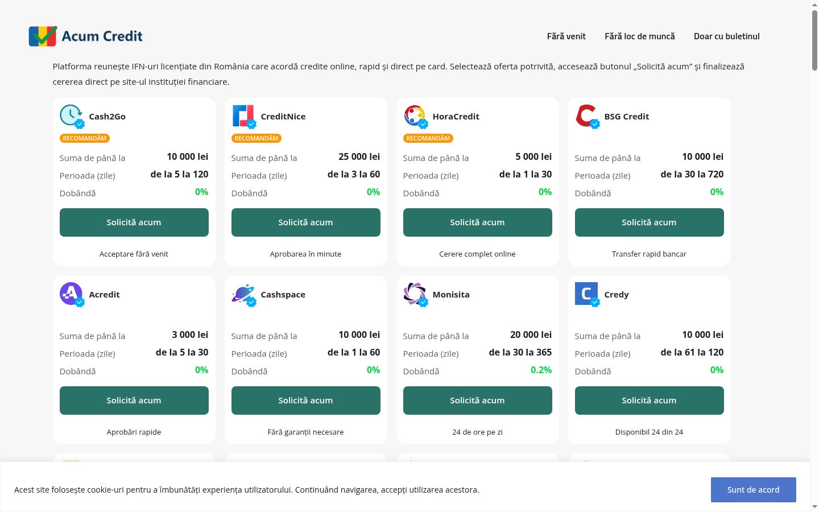
Task: Click the Cashspace offer name
Action: coord(283,295)
